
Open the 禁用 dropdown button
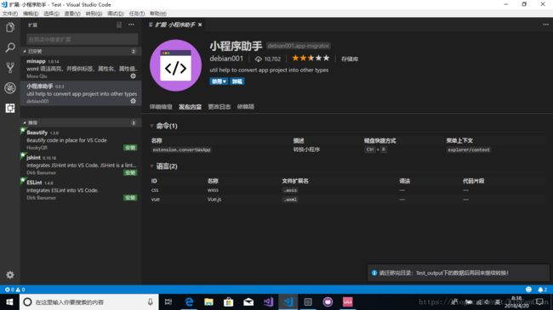(x=219, y=82)
